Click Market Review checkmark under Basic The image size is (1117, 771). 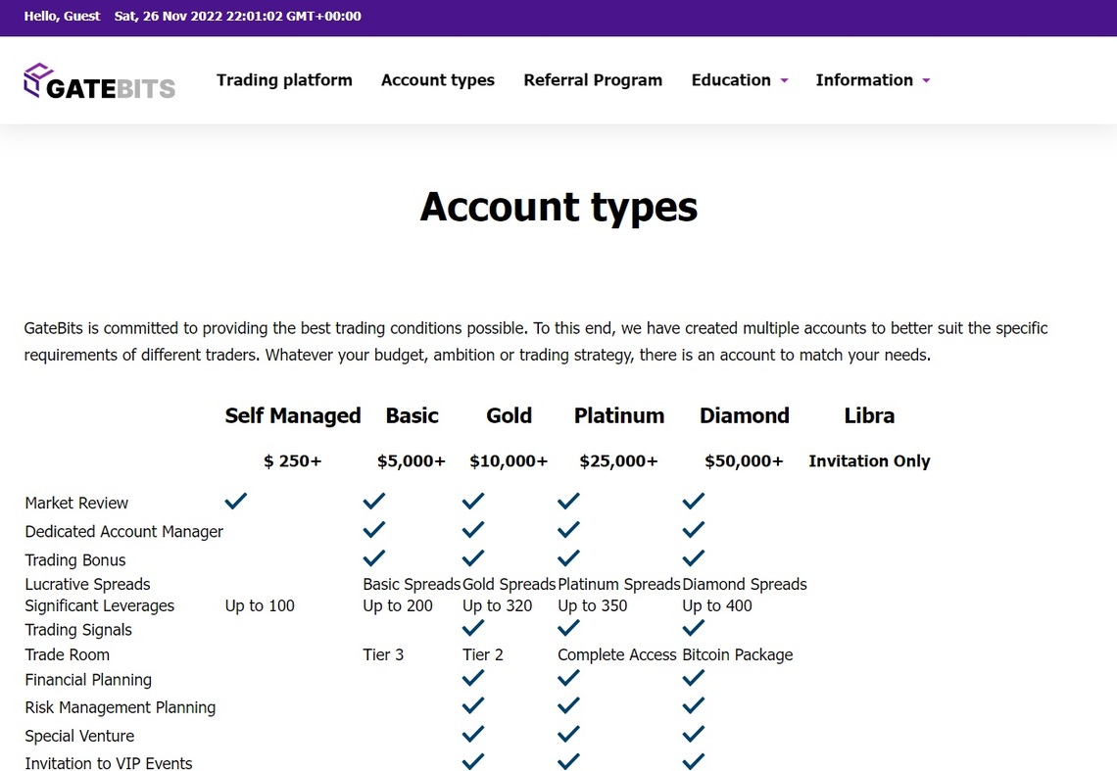click(x=374, y=501)
